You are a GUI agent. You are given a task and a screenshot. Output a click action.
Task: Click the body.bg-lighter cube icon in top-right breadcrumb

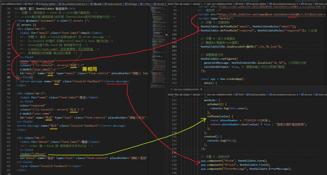tap(247, 4)
